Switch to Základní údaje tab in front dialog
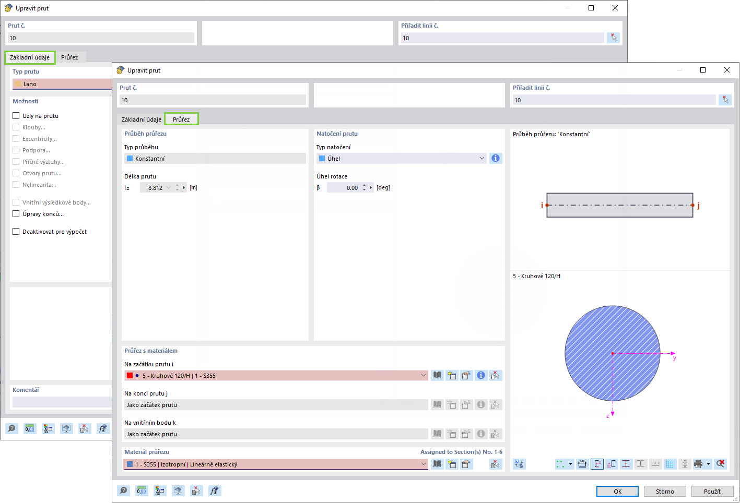Screen dimensions: 740x503 pos(141,119)
